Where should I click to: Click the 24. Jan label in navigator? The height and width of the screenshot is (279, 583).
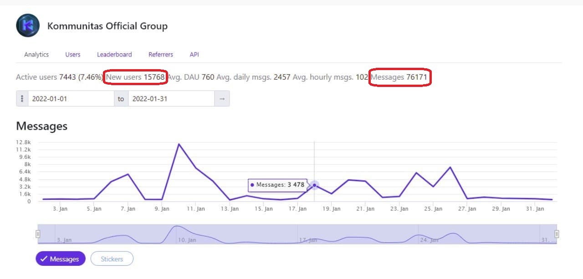430,240
